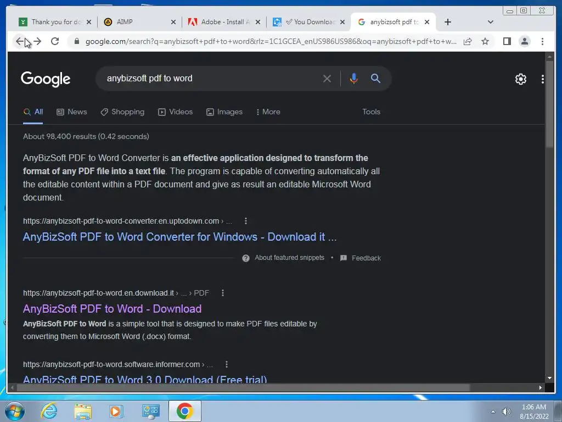The width and height of the screenshot is (562, 422).
Task: Open Google quick settings gear
Action: [520, 79]
